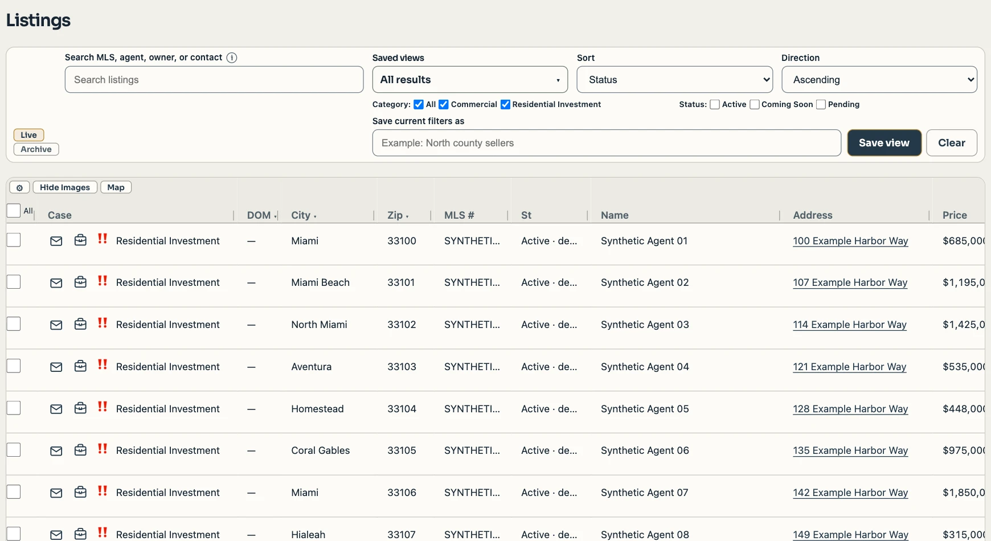Screen dimensions: 991x541
Task: Email Synthetic Agent 07 via envelope icon
Action: click(x=56, y=493)
